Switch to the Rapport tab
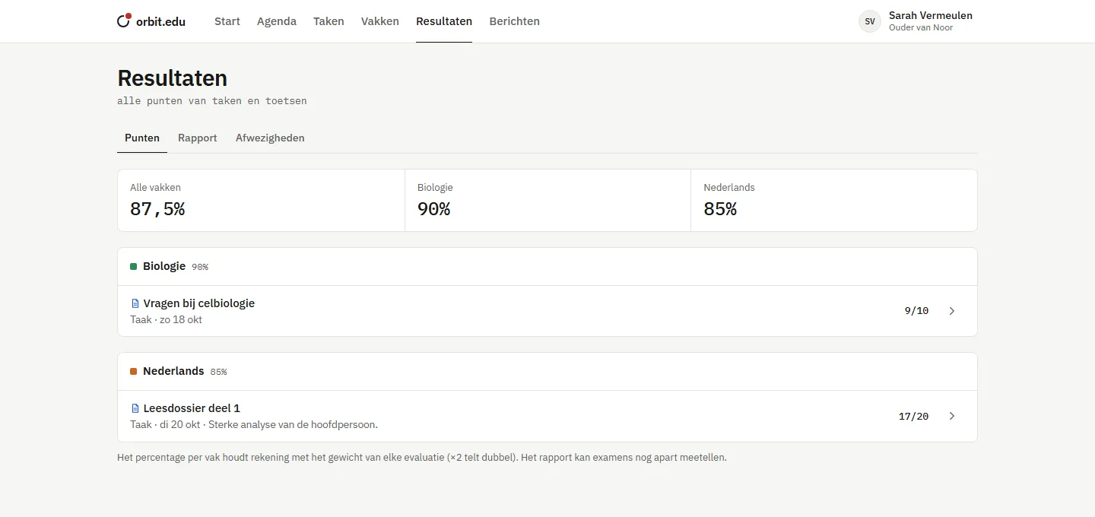Viewport: 1095px width, 517px height. pos(198,138)
